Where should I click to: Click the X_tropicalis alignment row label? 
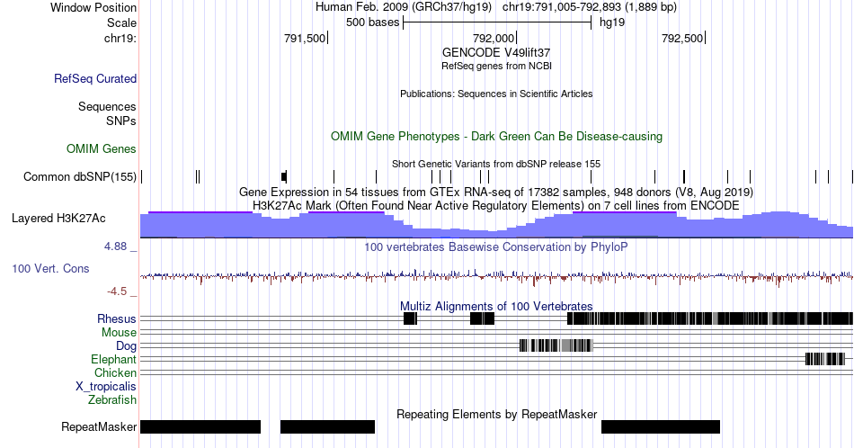point(106,387)
